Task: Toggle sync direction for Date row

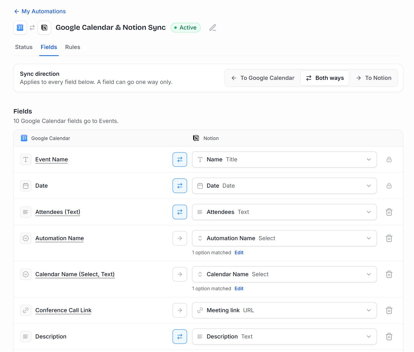Action: (x=180, y=186)
